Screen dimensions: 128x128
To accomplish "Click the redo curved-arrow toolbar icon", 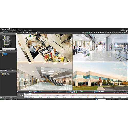I will (x=27, y=33).
